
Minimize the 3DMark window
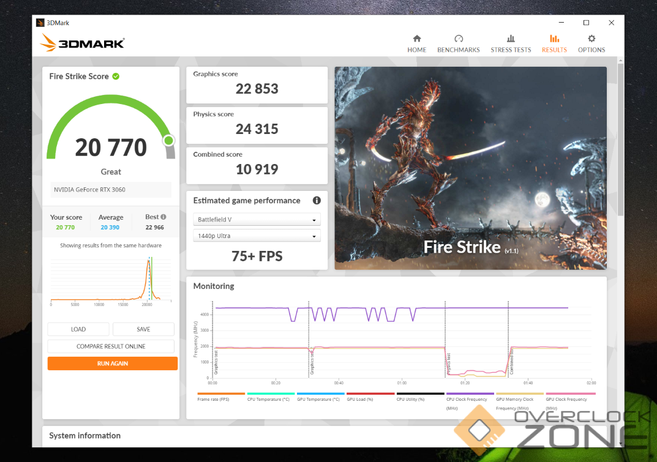point(561,23)
